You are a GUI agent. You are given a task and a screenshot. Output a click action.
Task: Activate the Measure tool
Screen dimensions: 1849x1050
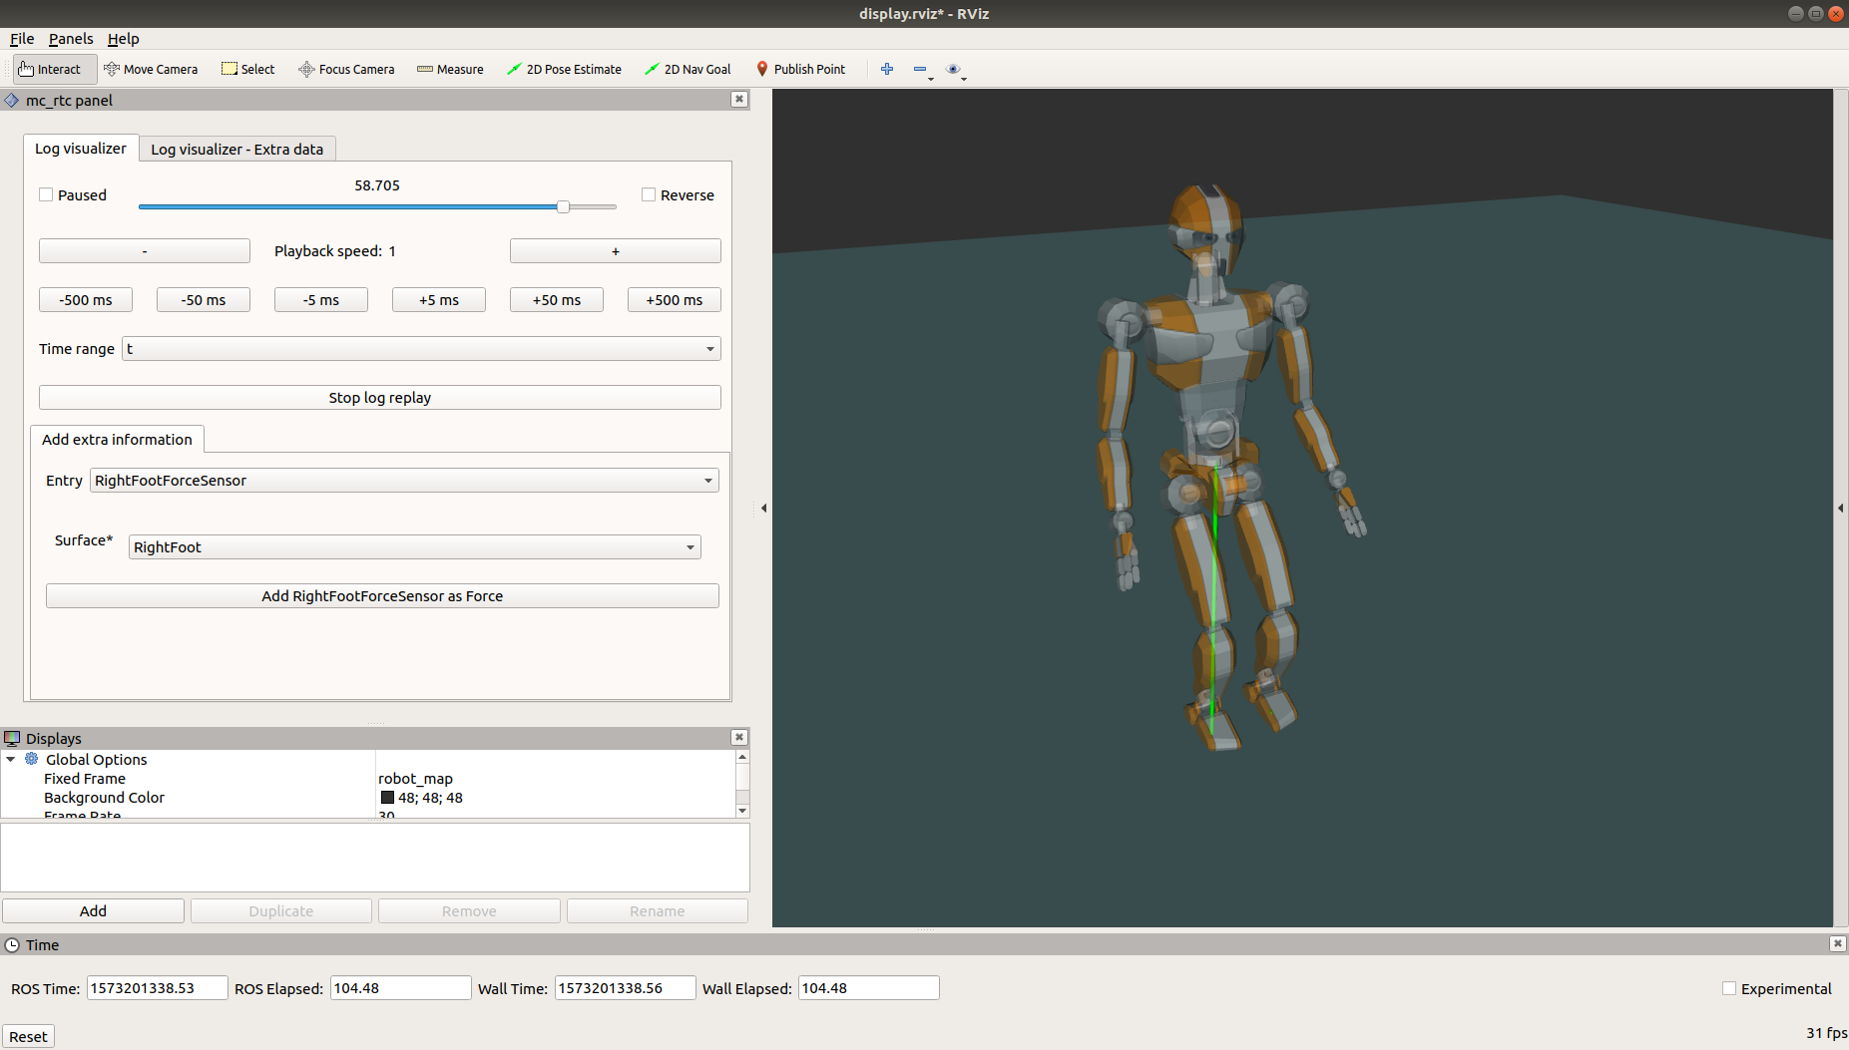(x=450, y=69)
